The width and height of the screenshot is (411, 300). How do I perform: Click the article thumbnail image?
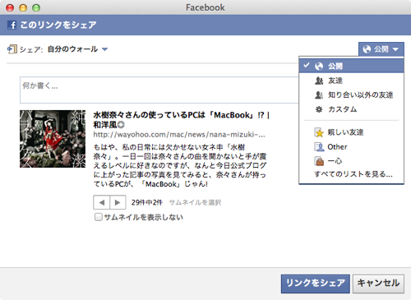click(x=53, y=139)
